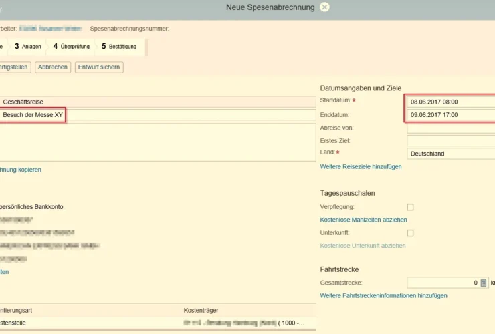Viewport: 495px width, 334px height.
Task: Click the Besuch der Messe XY field
Action: click(x=157, y=115)
